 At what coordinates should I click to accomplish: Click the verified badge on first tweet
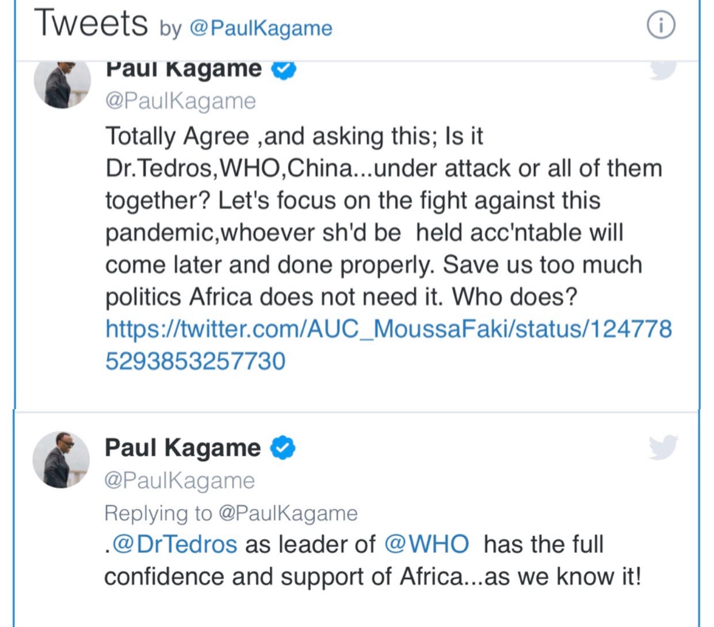click(x=283, y=70)
